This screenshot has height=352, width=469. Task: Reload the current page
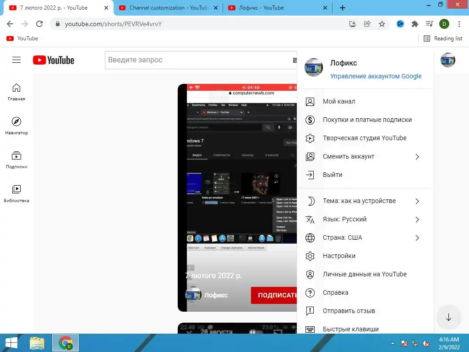tap(39, 24)
